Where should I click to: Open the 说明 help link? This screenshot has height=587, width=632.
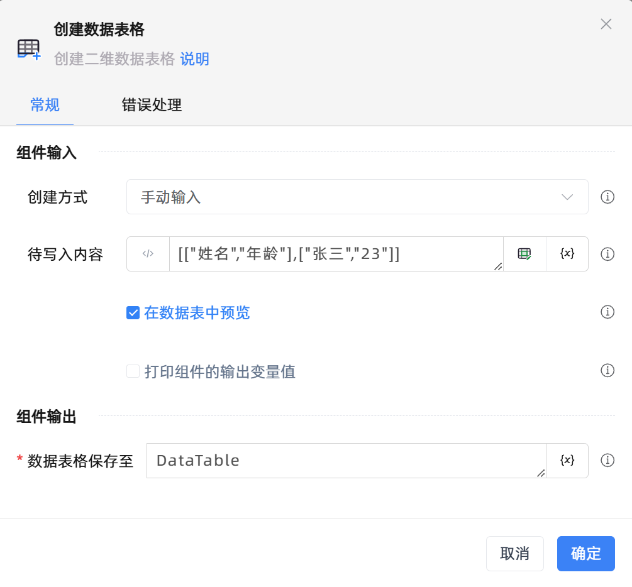[x=195, y=59]
